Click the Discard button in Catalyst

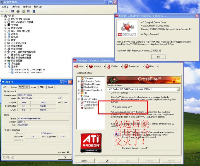click(x=150, y=161)
